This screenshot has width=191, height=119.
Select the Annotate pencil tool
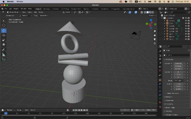(x=4, y=50)
